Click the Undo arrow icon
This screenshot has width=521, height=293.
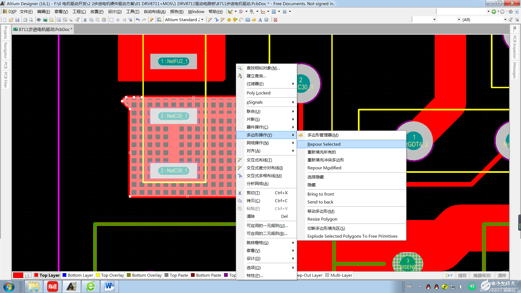coord(138,20)
